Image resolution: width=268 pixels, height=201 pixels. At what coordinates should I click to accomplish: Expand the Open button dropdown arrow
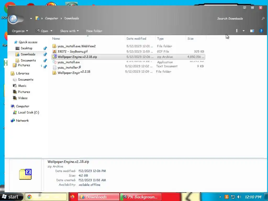[51, 31]
